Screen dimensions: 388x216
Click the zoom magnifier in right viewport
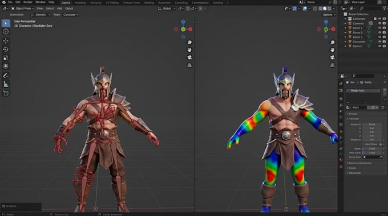[x=333, y=43]
